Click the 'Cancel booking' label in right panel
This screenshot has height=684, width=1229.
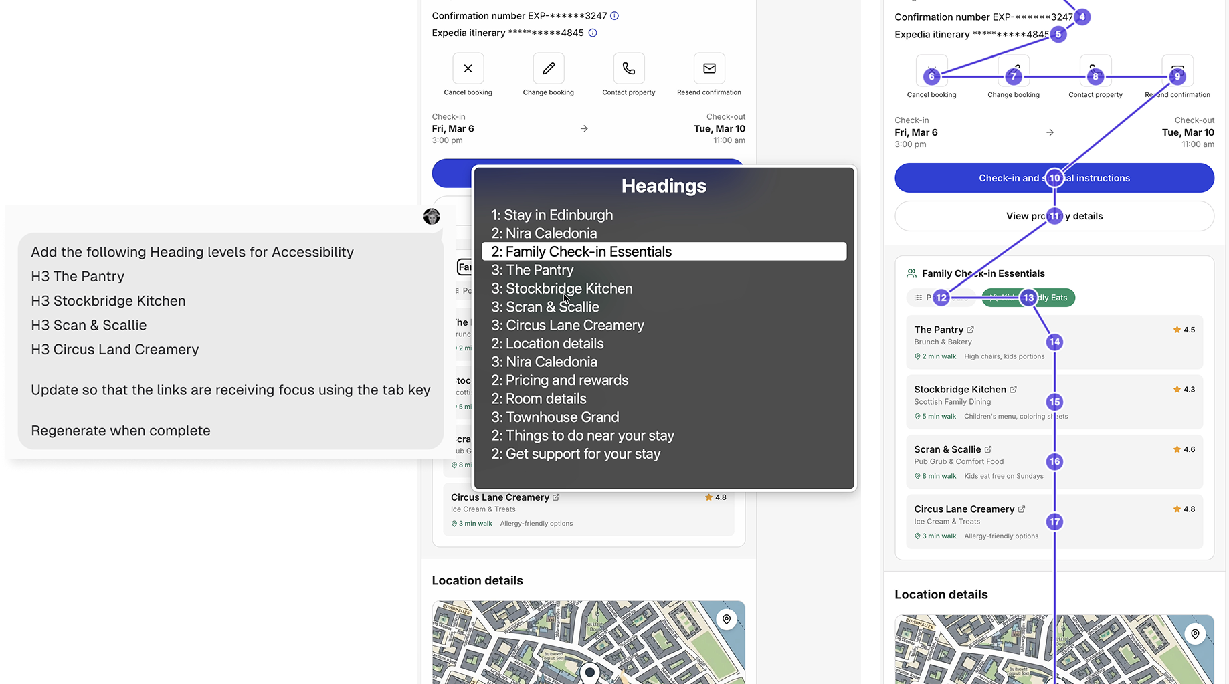point(931,95)
